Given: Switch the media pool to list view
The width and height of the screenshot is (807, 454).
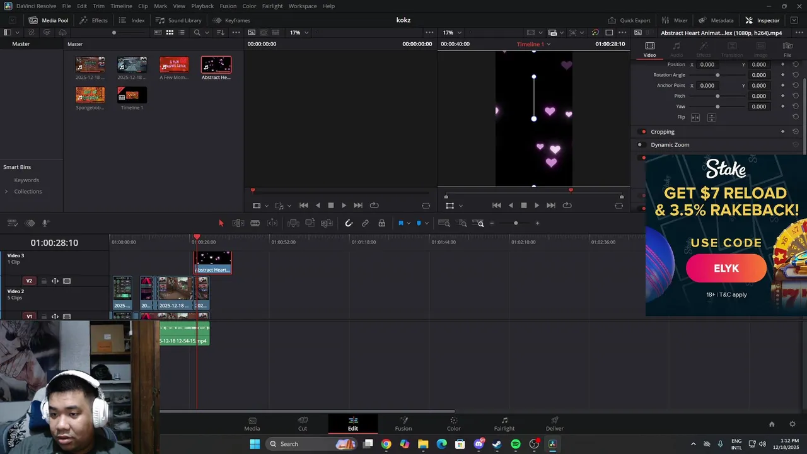Looking at the screenshot, I should (183, 32).
